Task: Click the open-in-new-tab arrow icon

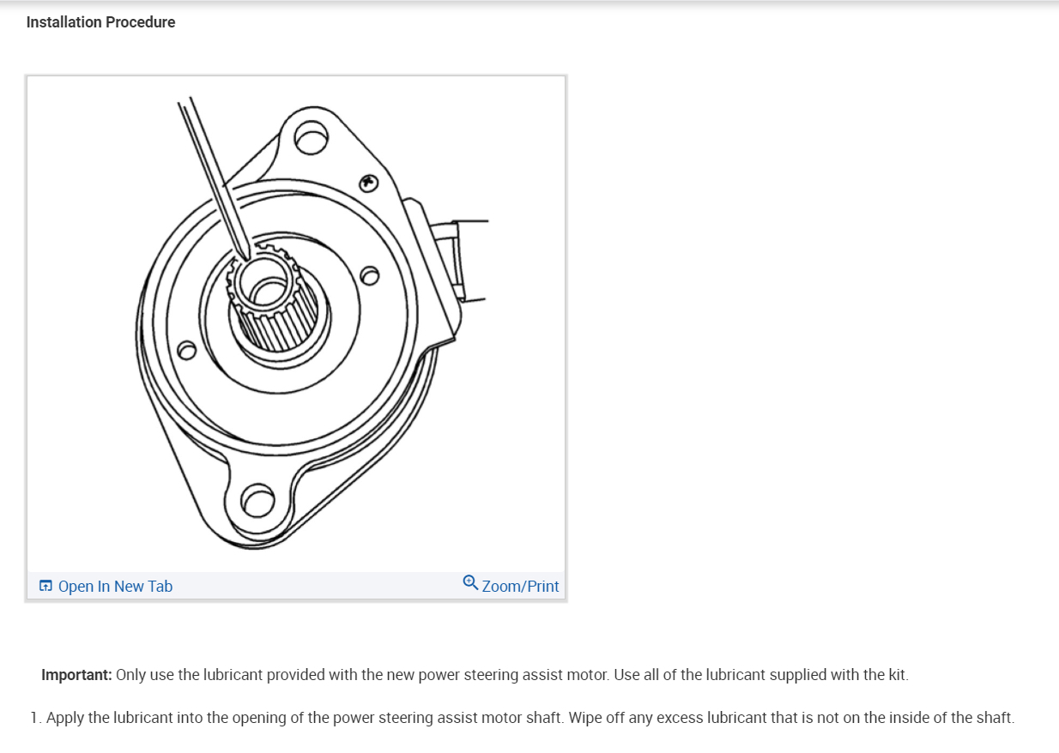Action: [45, 587]
